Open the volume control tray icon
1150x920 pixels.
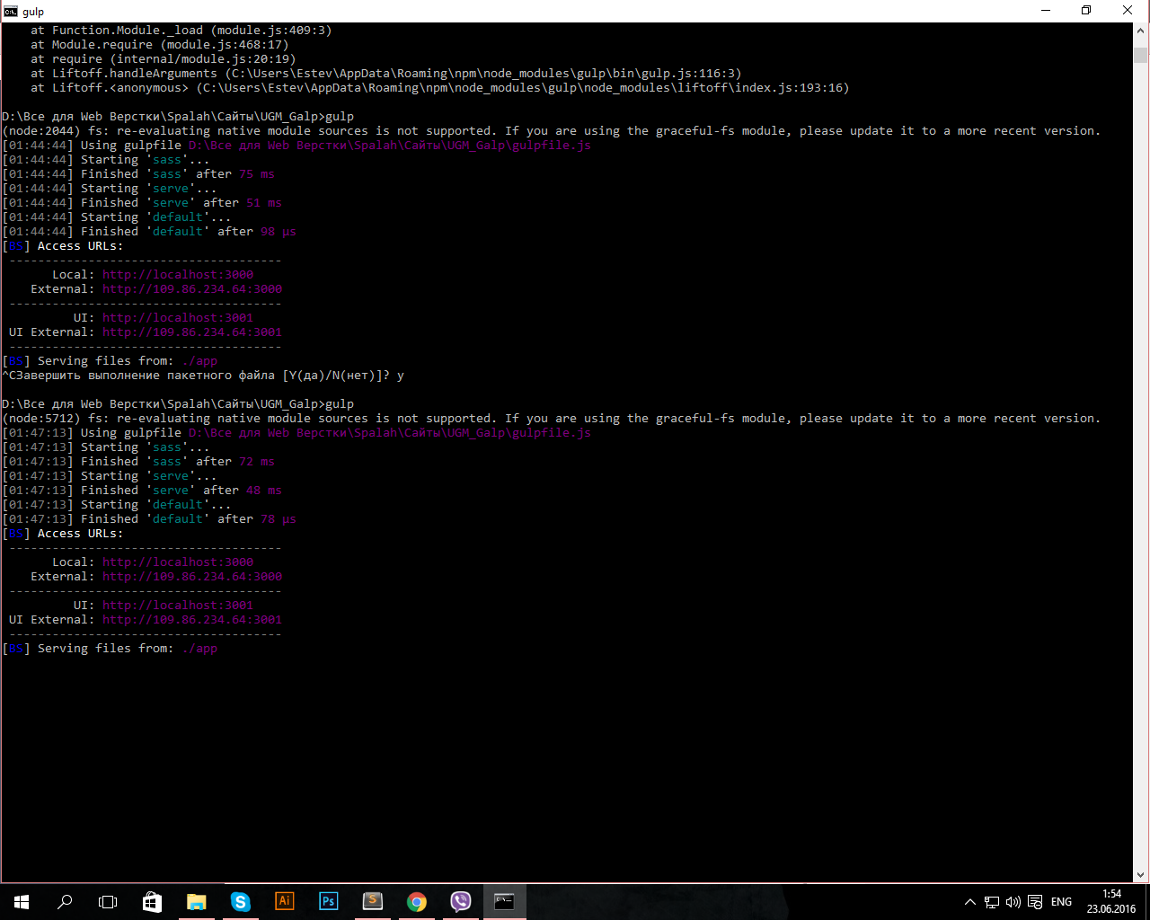tap(1013, 902)
